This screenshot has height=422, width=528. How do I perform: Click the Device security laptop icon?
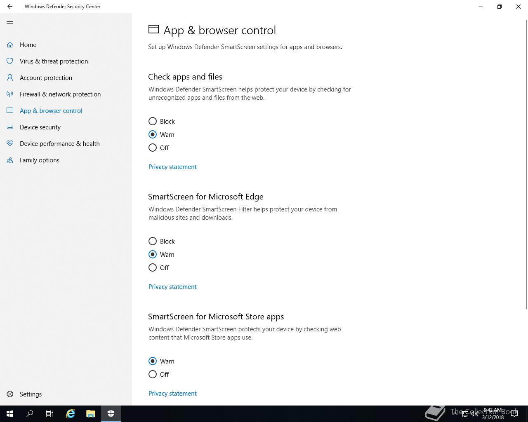click(10, 127)
